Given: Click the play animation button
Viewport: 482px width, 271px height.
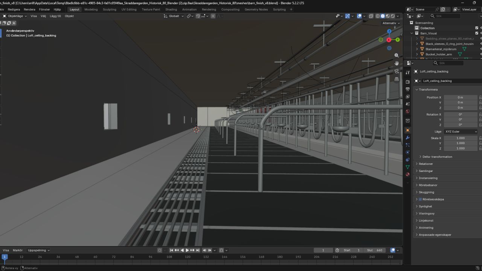Looking at the screenshot, I should pyautogui.click(x=187, y=250).
